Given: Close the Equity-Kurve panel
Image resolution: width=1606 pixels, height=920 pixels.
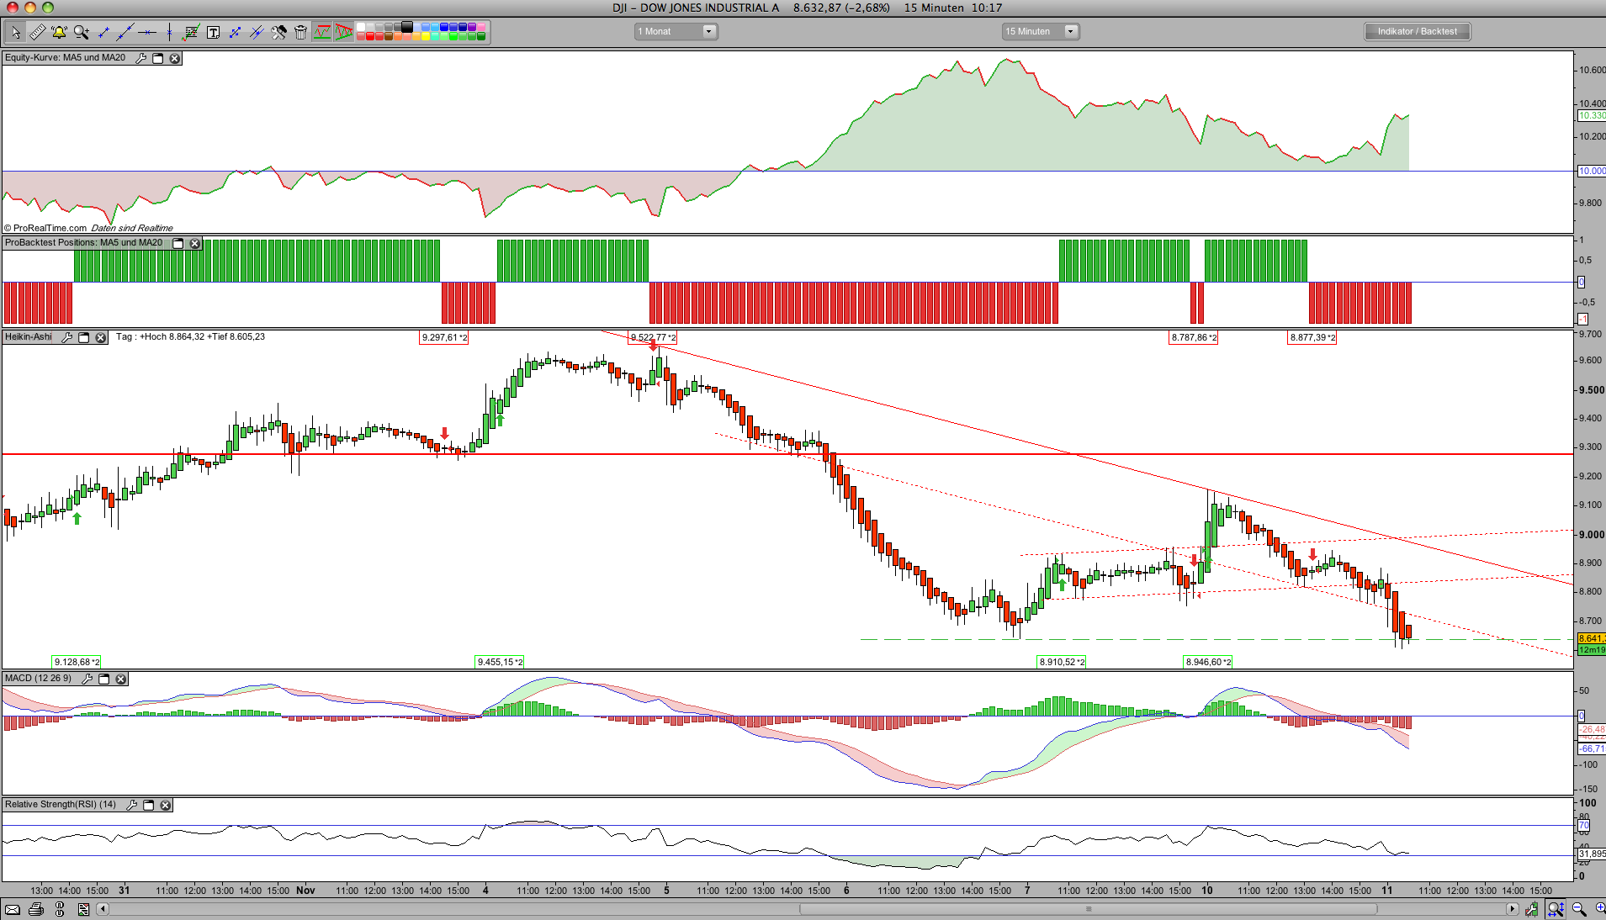Looking at the screenshot, I should (x=174, y=58).
